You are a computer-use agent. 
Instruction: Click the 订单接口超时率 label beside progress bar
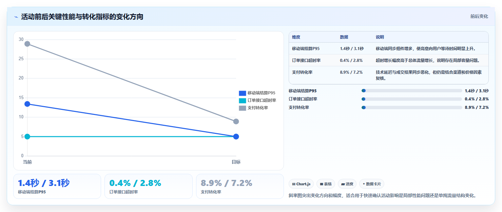(303, 99)
